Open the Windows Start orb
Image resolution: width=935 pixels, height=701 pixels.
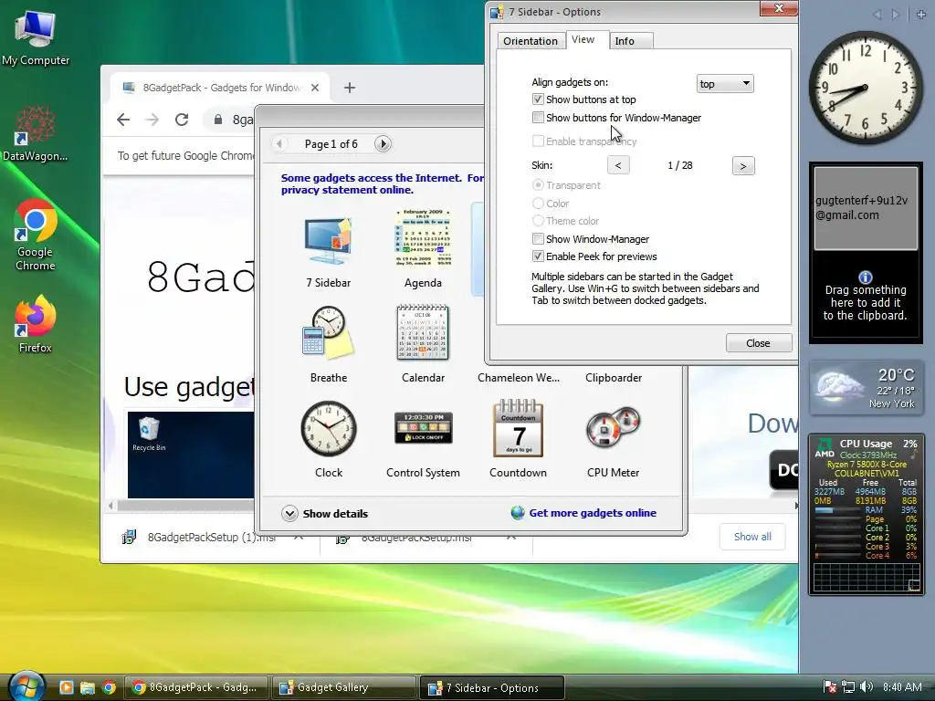(26, 686)
